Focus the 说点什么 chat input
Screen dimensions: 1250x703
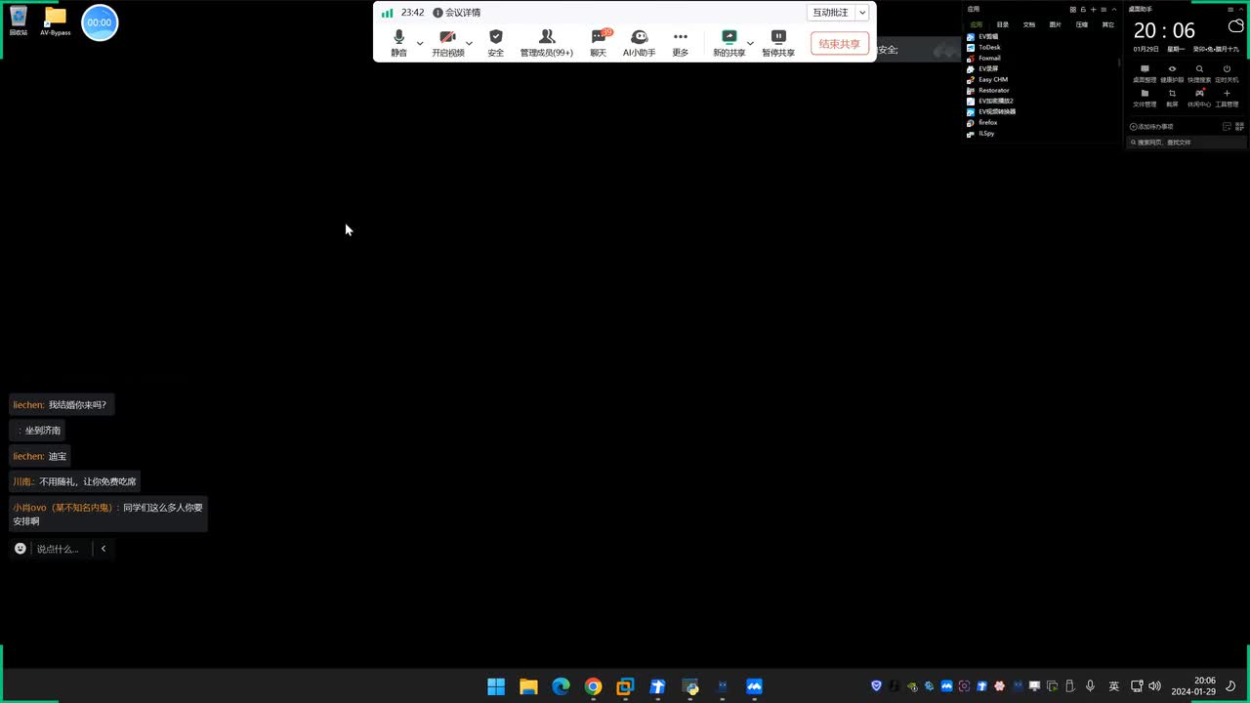pyautogui.click(x=59, y=549)
